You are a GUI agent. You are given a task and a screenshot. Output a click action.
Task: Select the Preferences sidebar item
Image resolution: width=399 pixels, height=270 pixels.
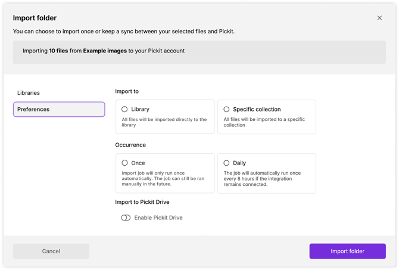[59, 109]
